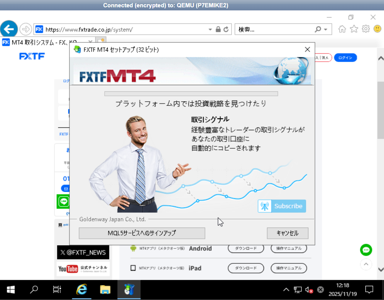
Task: Go to home page with the home icon
Action: coord(342,29)
